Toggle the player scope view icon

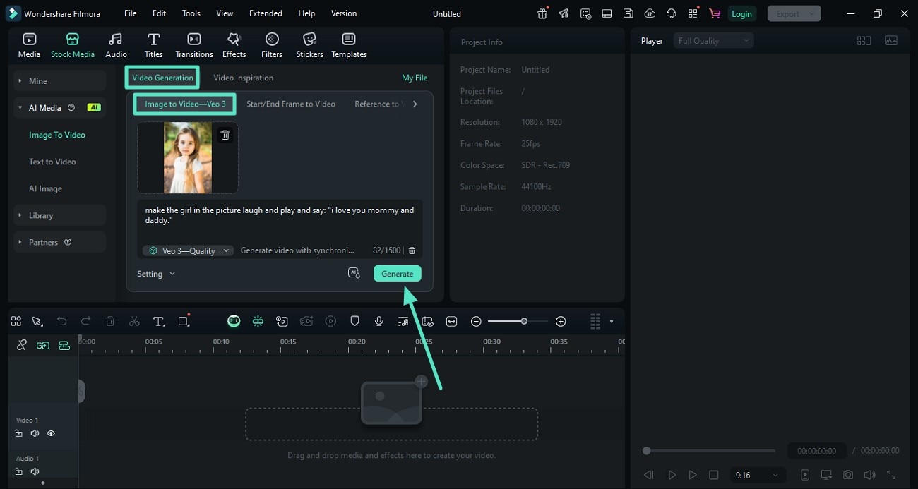891,41
